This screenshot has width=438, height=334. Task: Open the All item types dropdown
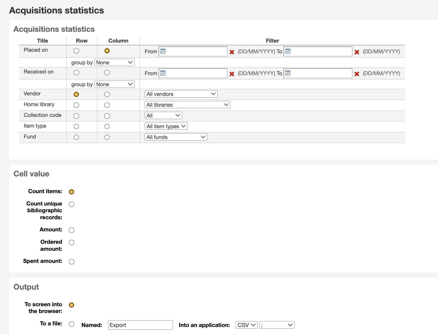click(166, 126)
